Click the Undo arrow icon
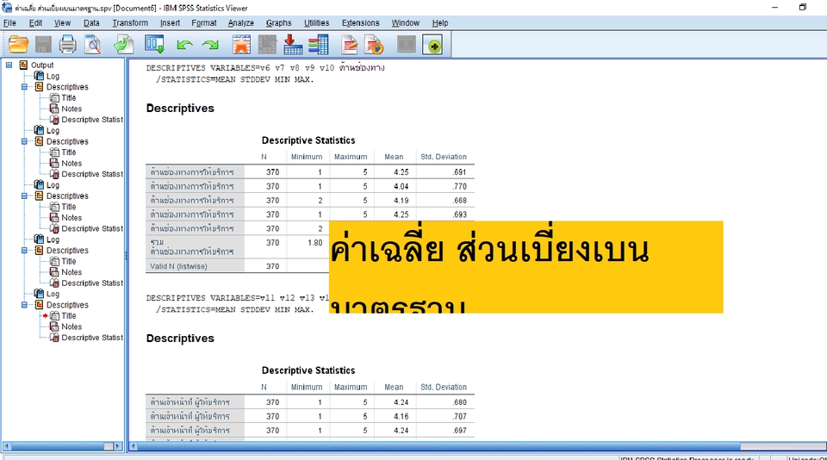Viewport: 827px width, 460px height. 183,44
